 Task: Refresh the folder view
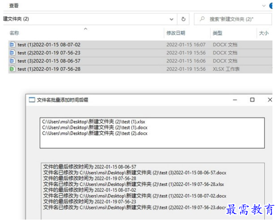coord(184,19)
